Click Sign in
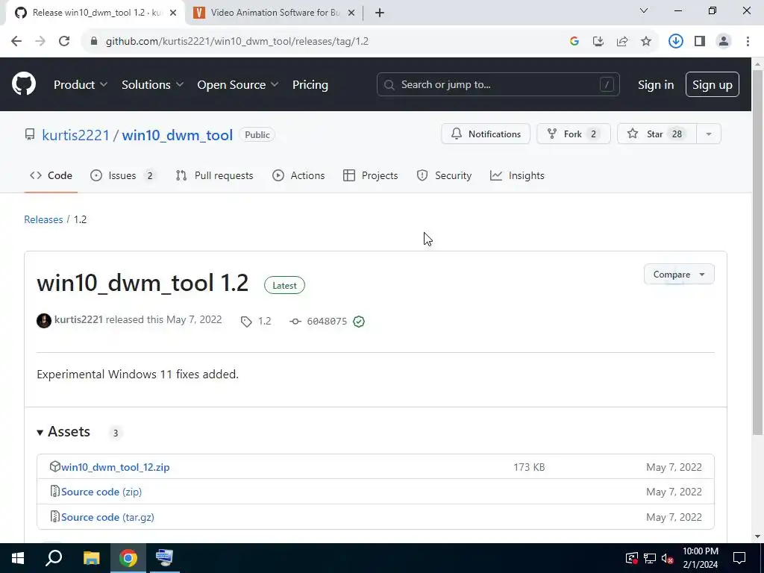 coord(656,85)
